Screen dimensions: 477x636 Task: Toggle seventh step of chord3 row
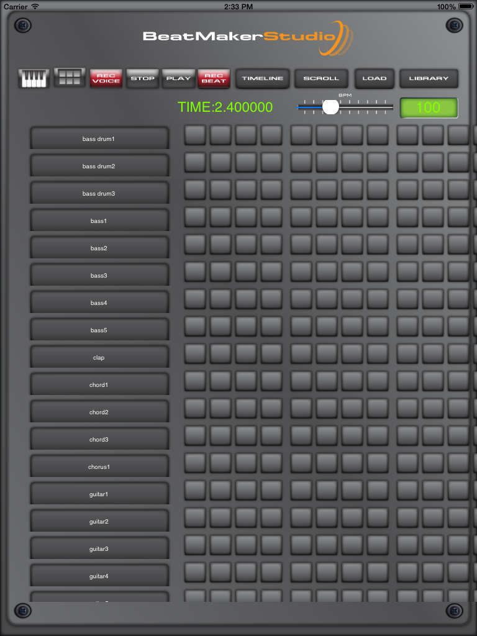353,435
